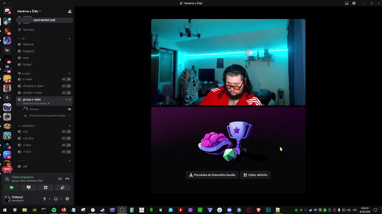
Task: Collapse the VC category
Action: click(23, 39)
